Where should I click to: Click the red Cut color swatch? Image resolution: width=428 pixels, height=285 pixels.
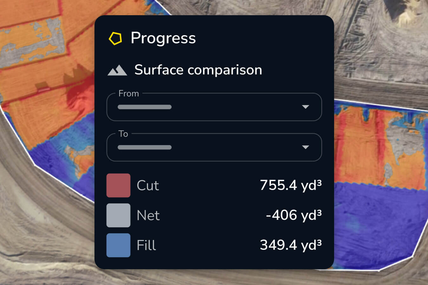[x=118, y=185]
